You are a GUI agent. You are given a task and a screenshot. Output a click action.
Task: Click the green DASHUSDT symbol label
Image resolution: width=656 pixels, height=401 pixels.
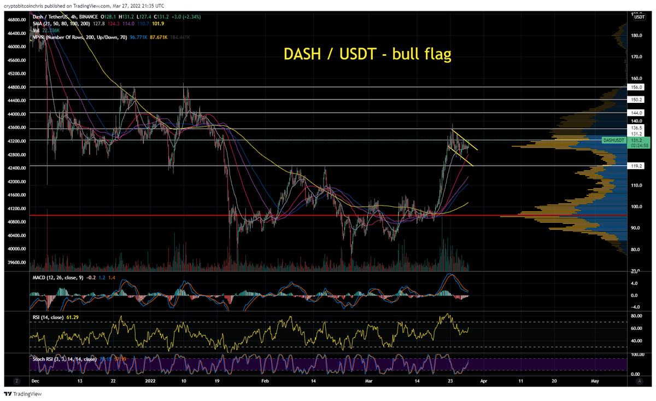[613, 141]
